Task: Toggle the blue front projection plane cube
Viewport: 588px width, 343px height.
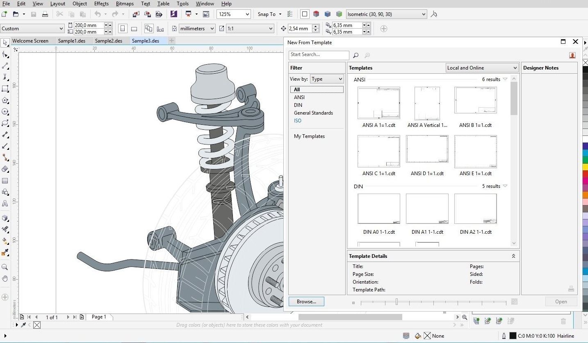Action: pos(328,14)
